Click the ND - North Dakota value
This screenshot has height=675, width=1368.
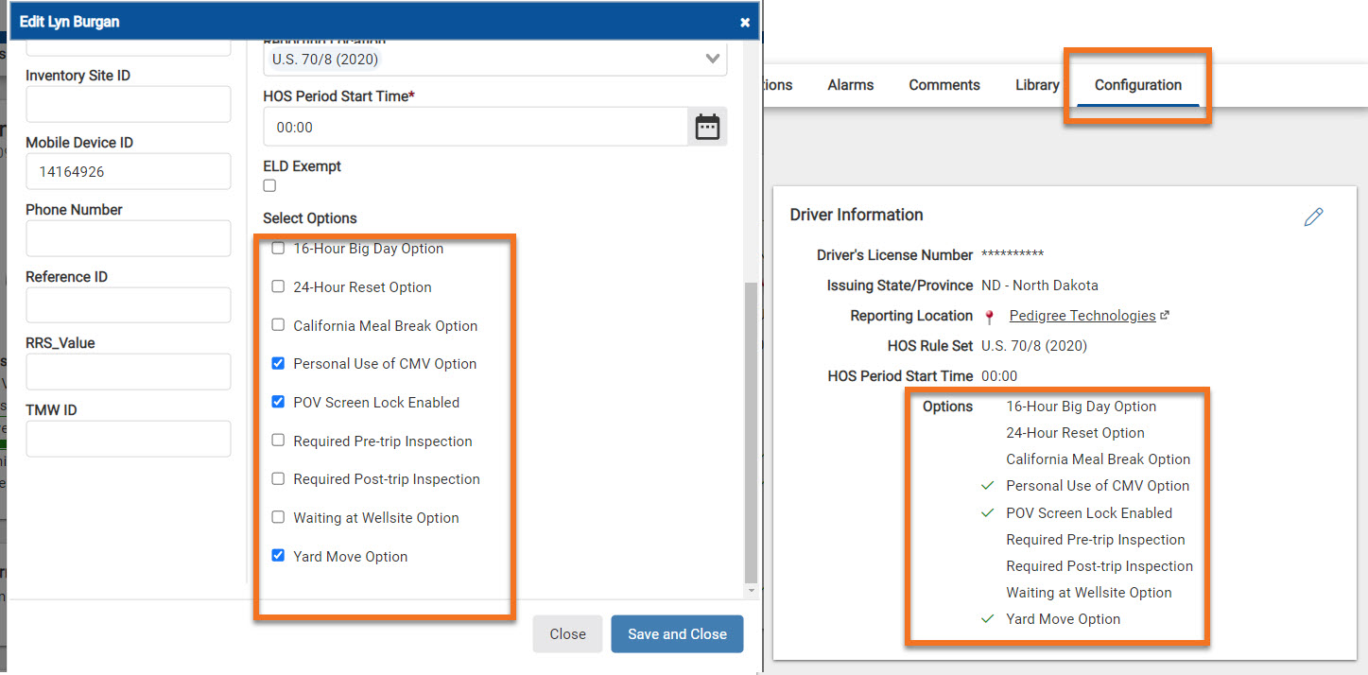coord(1040,286)
